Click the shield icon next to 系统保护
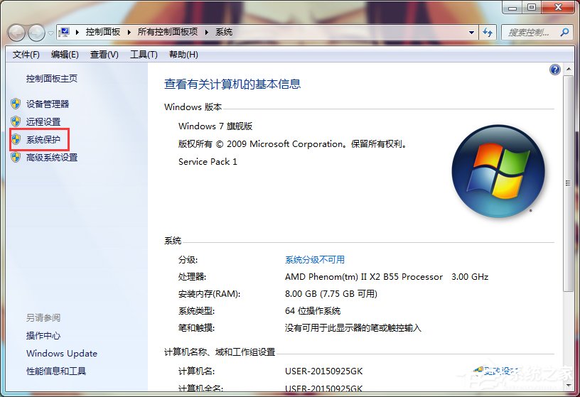Image resolution: width=580 pixels, height=397 pixels. tap(16, 140)
